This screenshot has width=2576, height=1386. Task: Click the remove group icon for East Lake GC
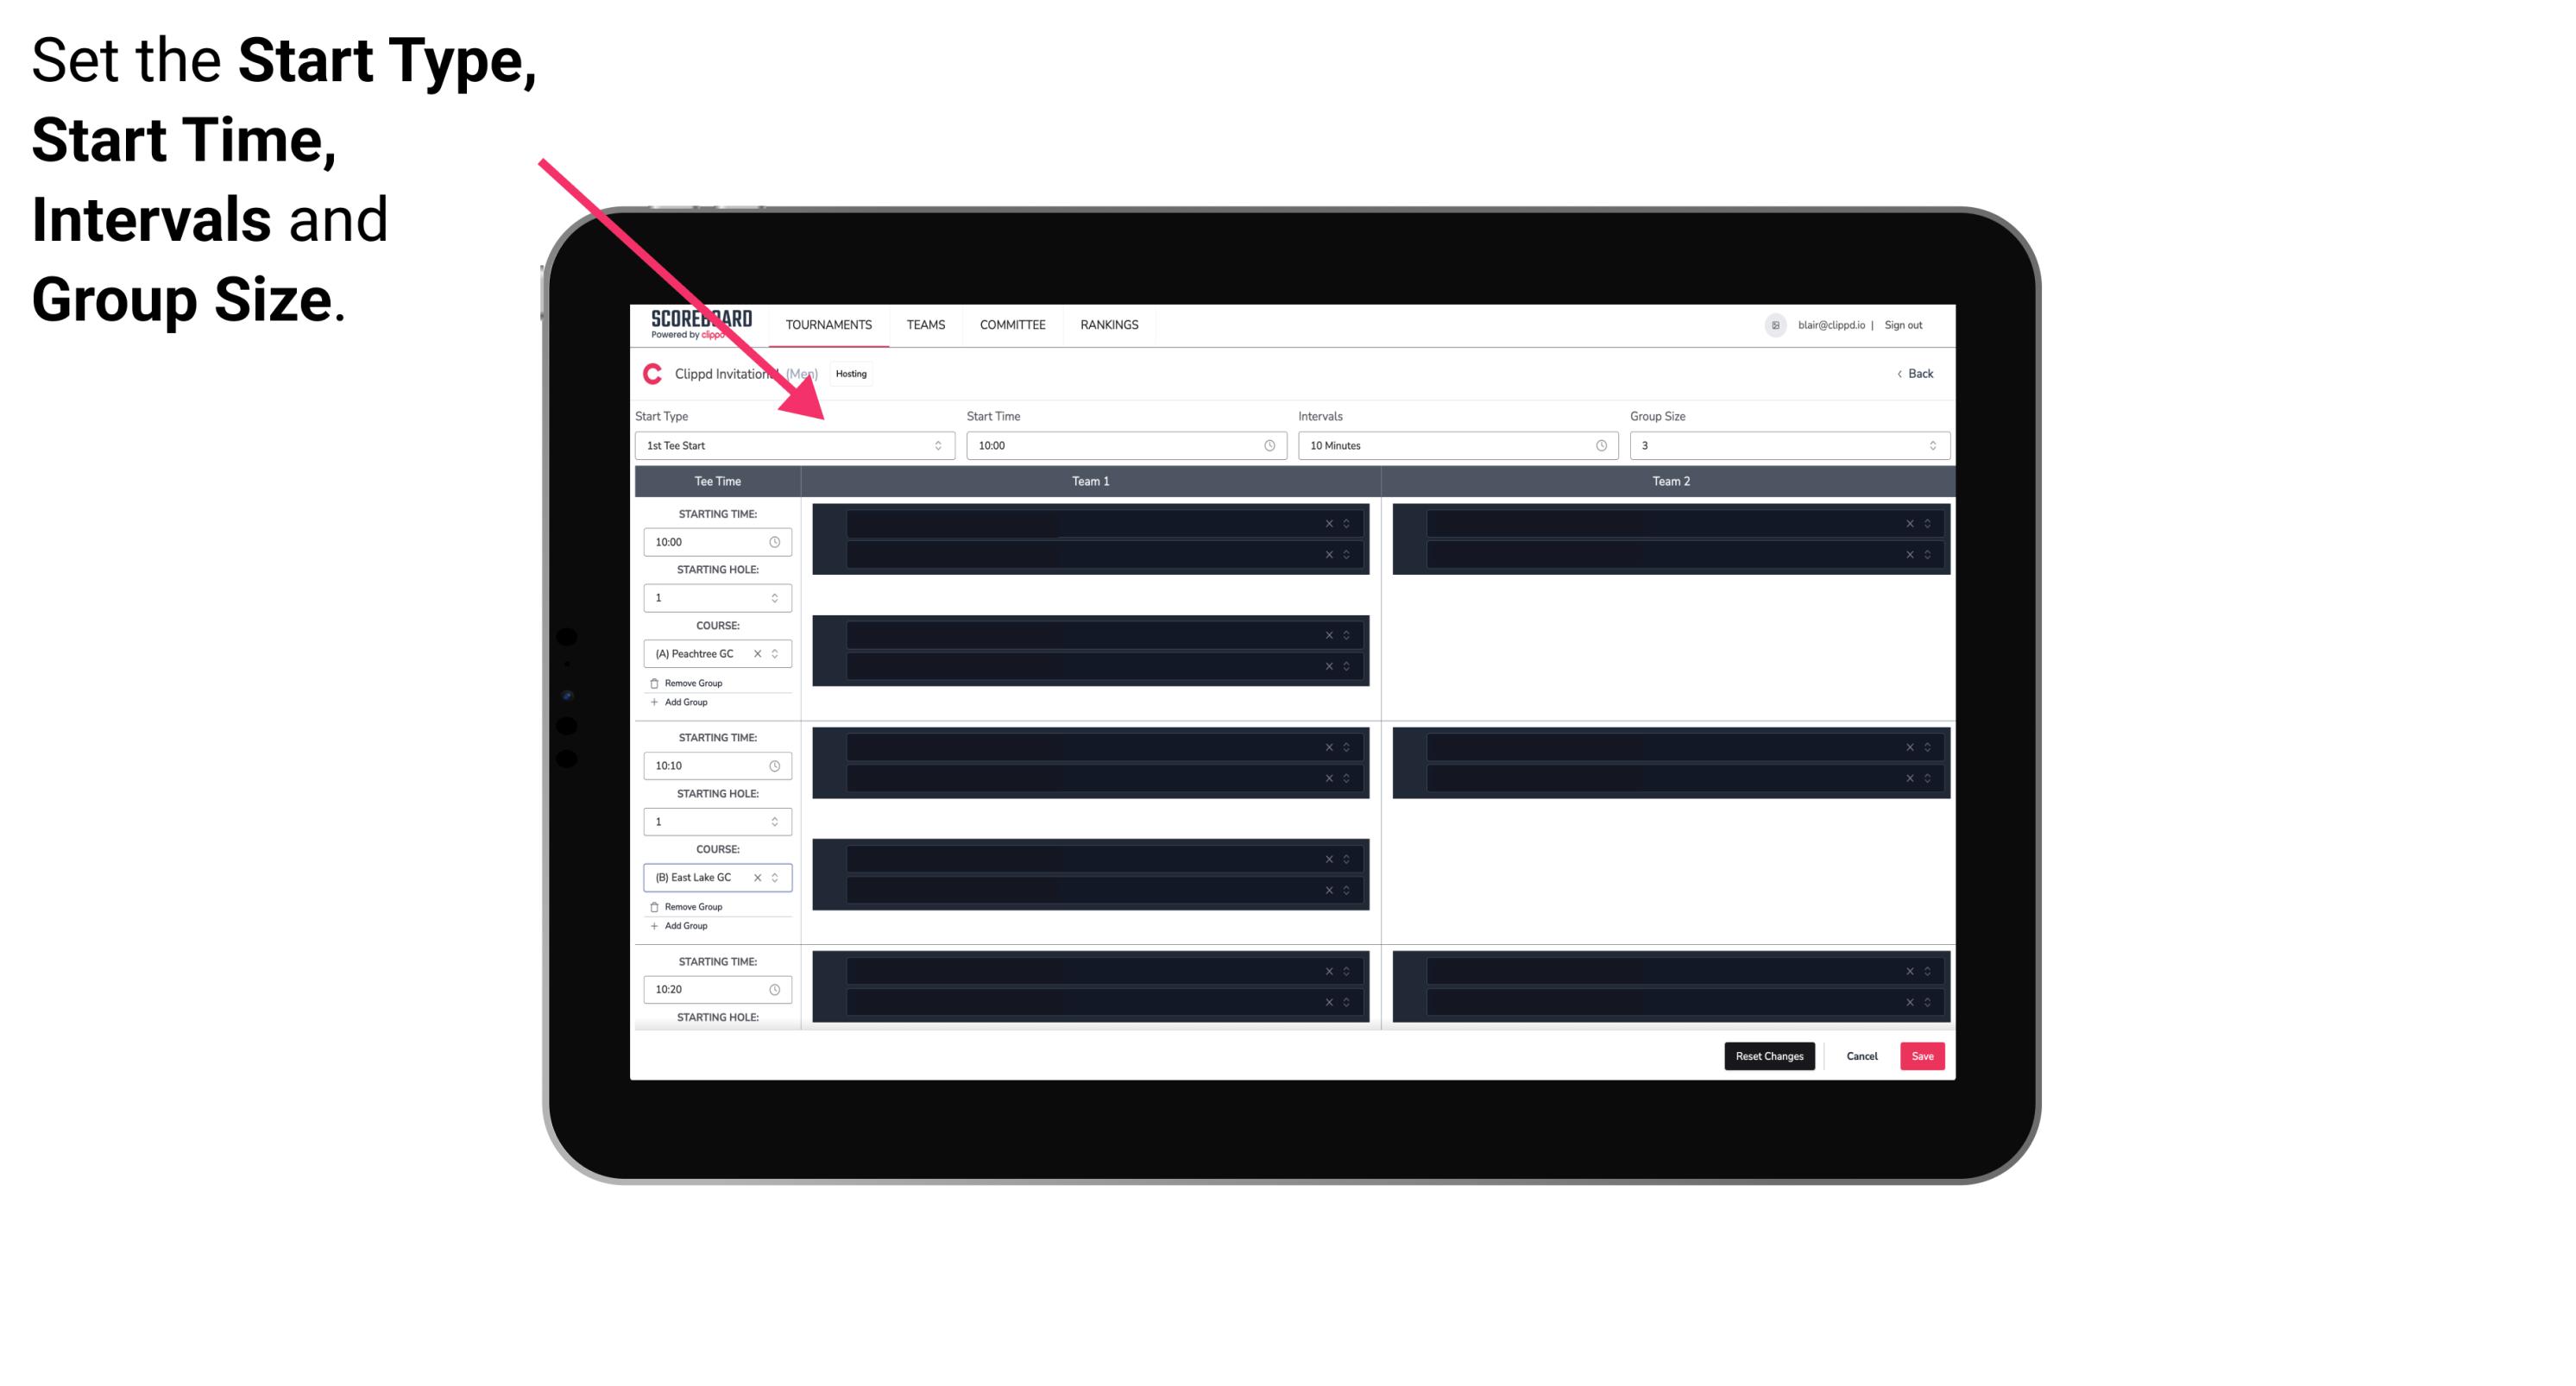pos(655,904)
